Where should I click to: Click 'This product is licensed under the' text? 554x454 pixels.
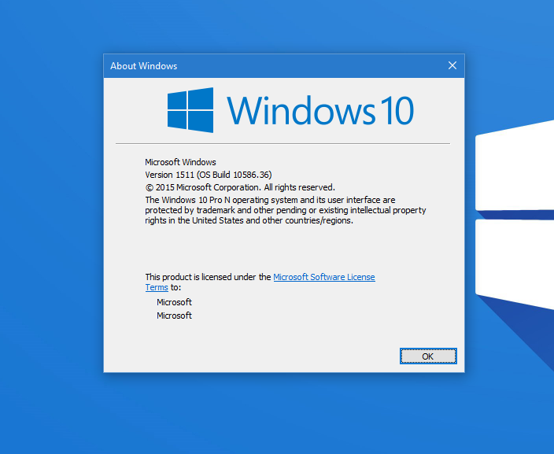[208, 277]
